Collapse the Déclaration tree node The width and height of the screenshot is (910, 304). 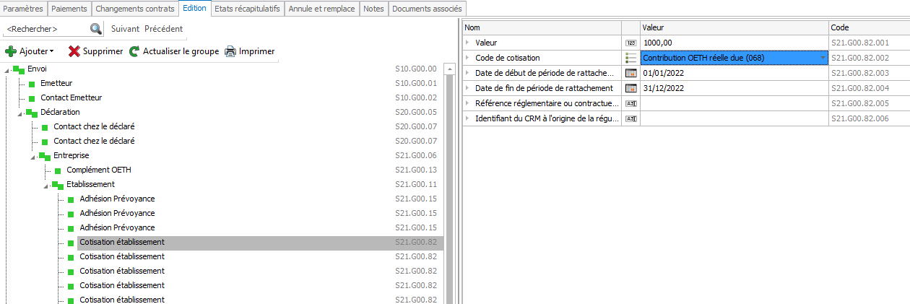tap(20, 113)
